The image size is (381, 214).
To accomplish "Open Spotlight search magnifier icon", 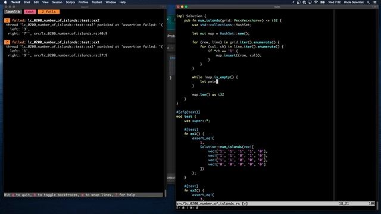I will coord(368,2).
